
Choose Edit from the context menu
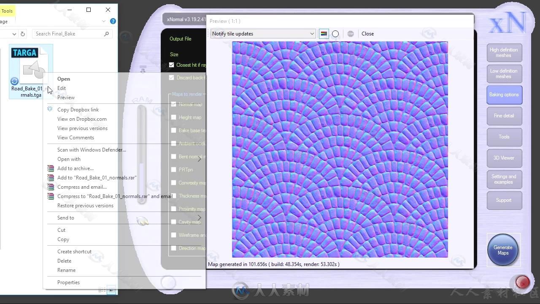(62, 88)
